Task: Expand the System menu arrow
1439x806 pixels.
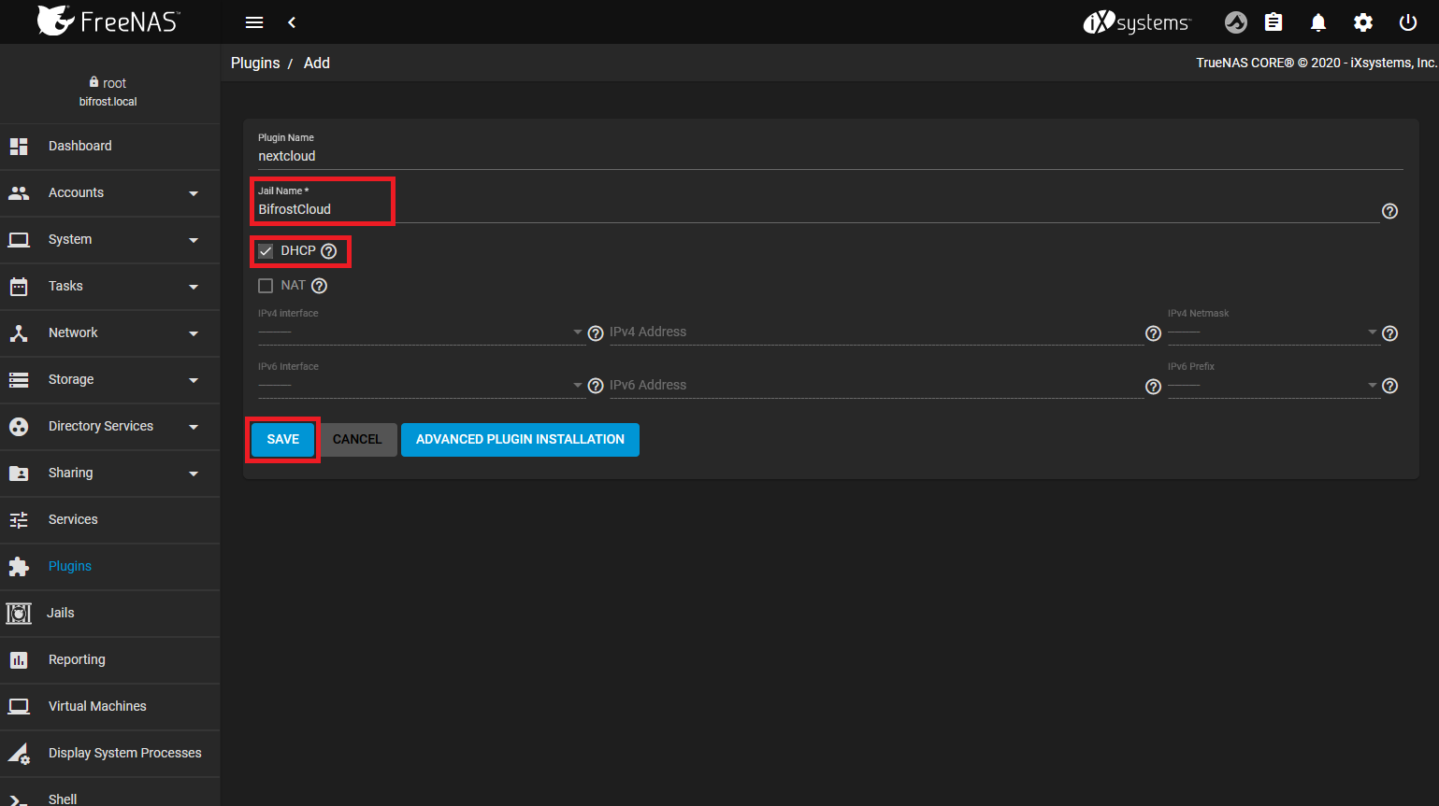Action: click(x=194, y=240)
